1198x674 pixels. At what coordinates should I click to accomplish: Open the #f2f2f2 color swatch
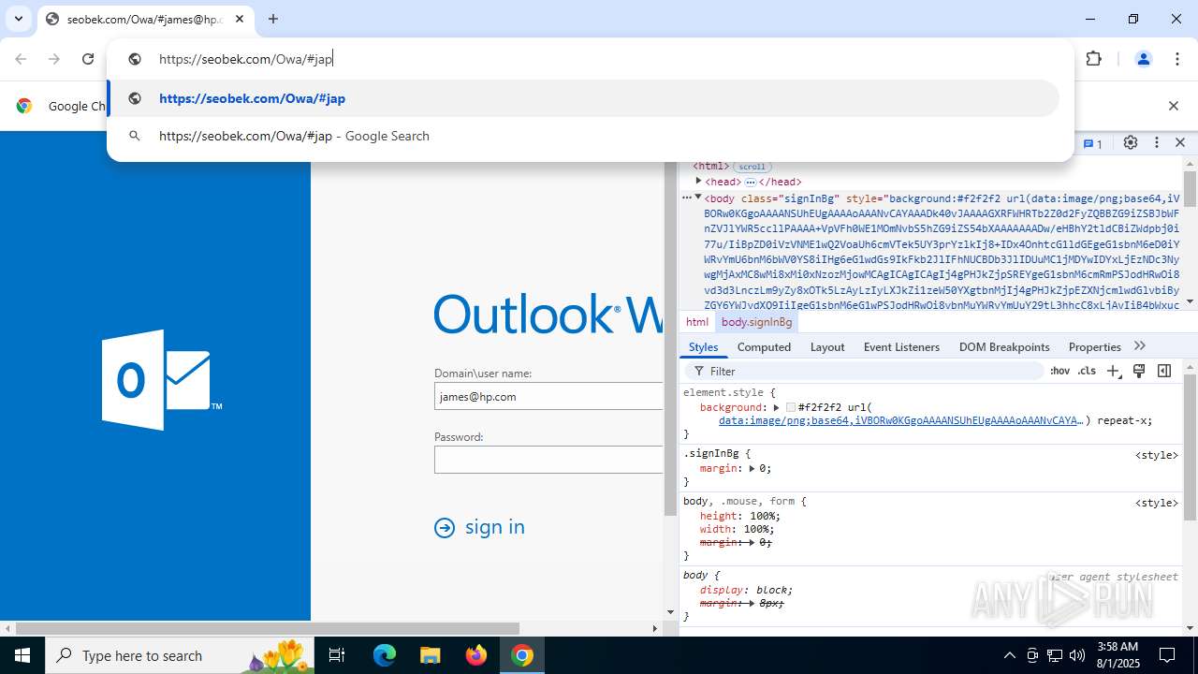click(x=791, y=407)
